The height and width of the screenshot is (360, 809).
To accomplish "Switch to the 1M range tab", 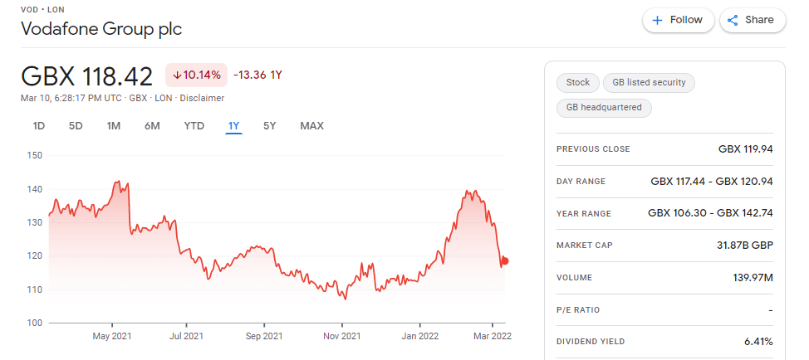I will [x=114, y=125].
